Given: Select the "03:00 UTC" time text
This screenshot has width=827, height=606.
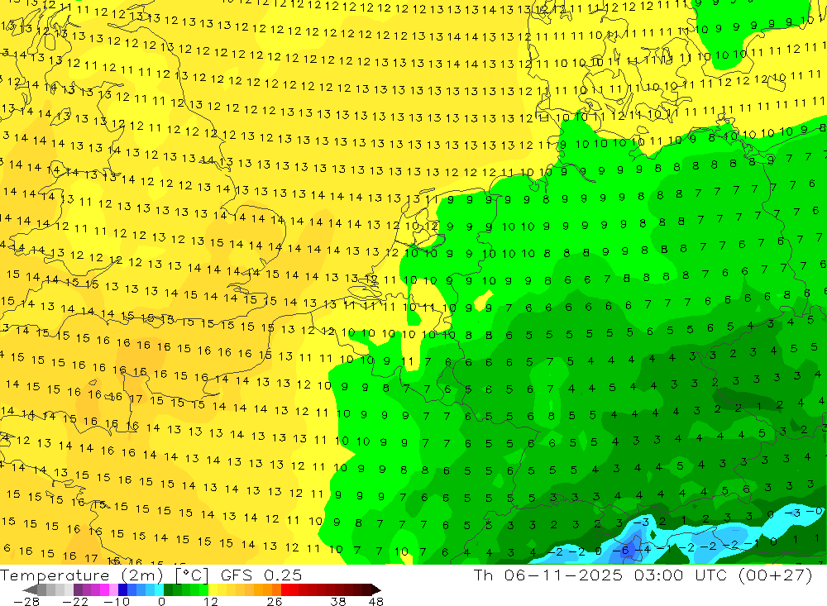Looking at the screenshot, I should 679,575.
